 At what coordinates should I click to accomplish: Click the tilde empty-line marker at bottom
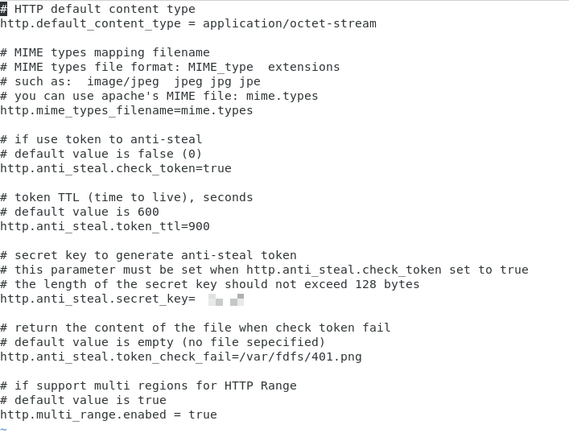point(4,429)
